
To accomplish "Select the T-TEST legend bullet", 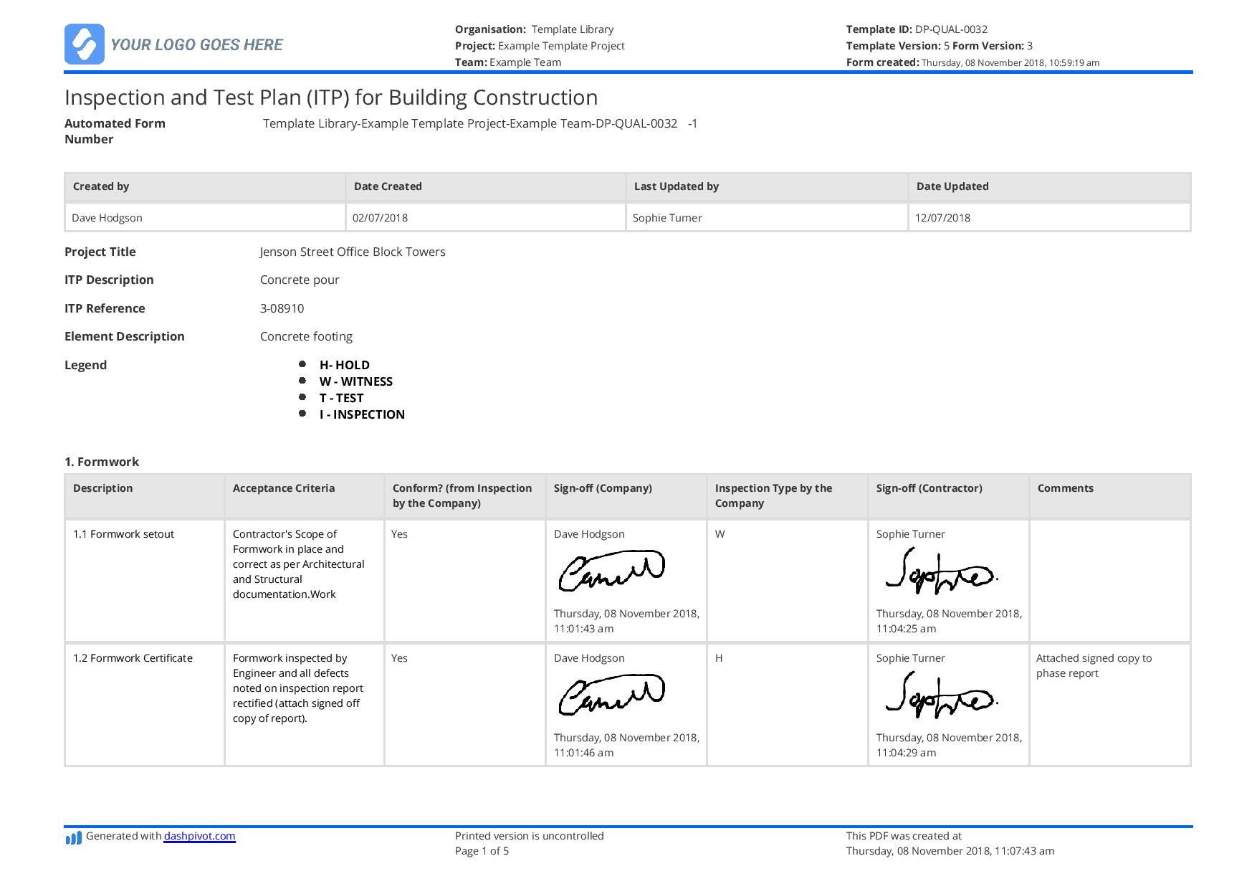I will click(x=304, y=397).
